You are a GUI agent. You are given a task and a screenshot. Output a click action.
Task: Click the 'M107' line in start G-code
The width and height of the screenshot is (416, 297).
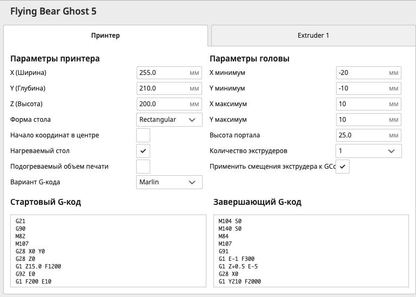(22, 244)
